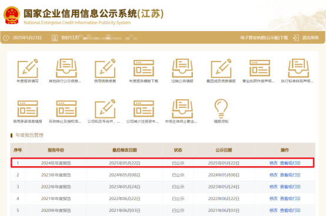Open the 执行标准自我声明 icon
326x216 pixels.
(298, 68)
